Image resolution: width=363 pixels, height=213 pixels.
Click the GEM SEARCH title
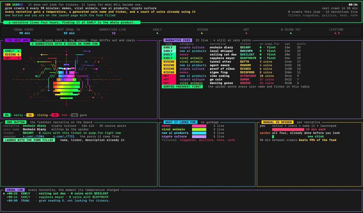point(14,5)
